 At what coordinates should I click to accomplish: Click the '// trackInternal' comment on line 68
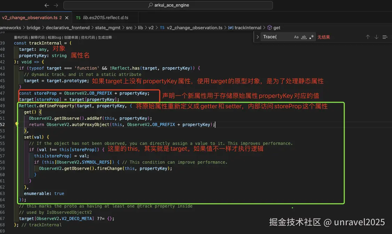[41, 225]
